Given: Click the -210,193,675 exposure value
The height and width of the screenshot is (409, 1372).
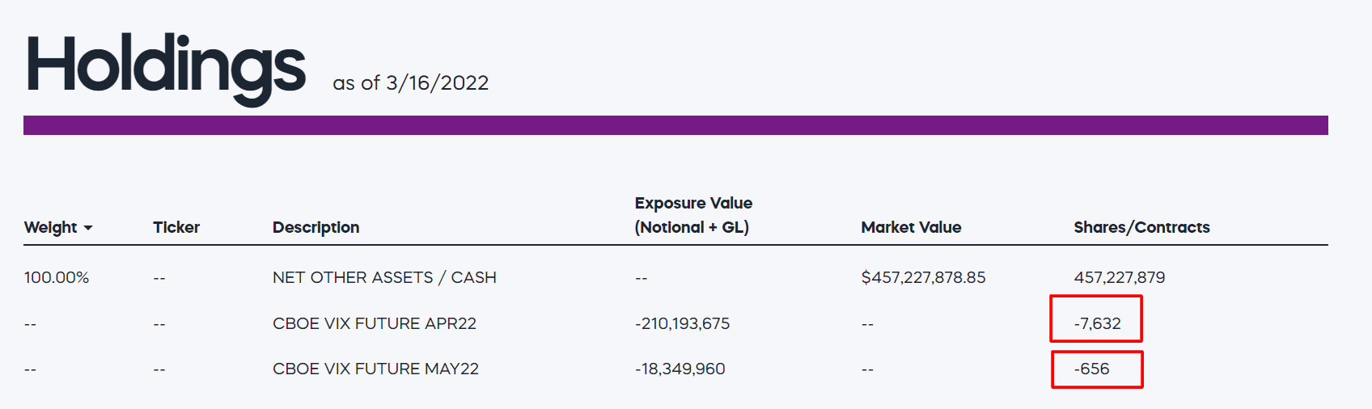Looking at the screenshot, I should pyautogui.click(x=682, y=323).
